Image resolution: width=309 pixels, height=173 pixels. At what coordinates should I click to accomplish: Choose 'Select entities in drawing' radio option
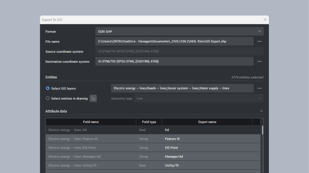[48, 98]
